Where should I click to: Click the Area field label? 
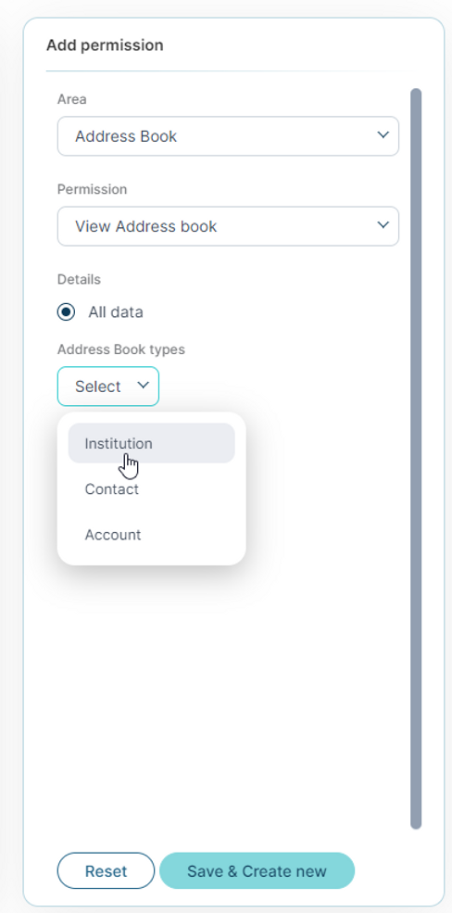pyautogui.click(x=72, y=99)
